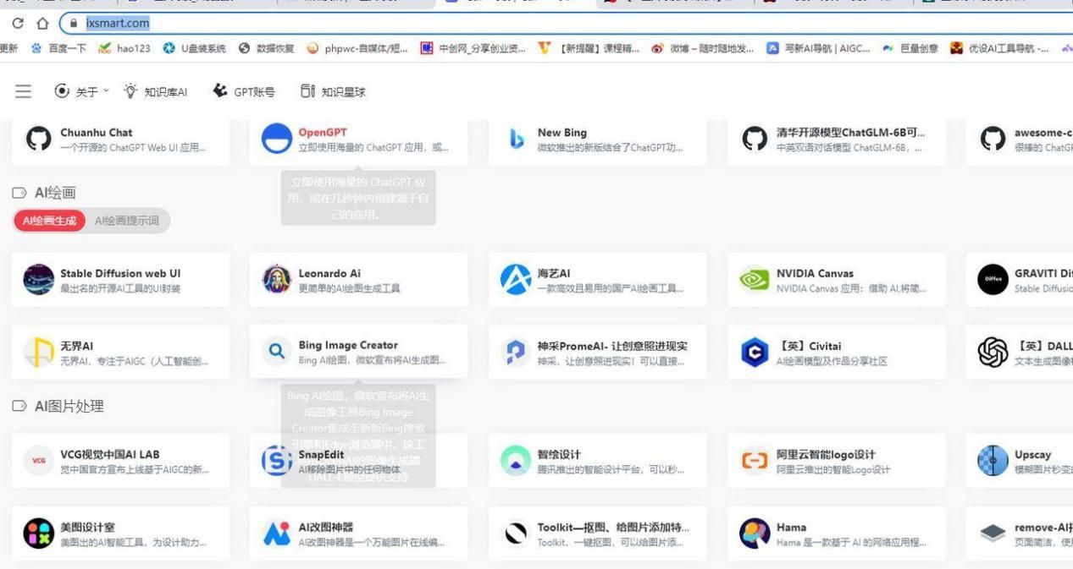Select the lxsmart.com address bar
1073x569 pixels.
click(567, 24)
